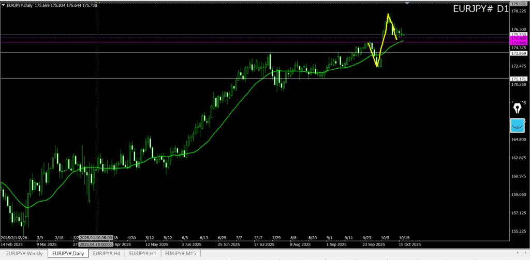Open the EURJPY#,M15 chart tab
Viewport: 530px width, 260px height.
click(180, 253)
